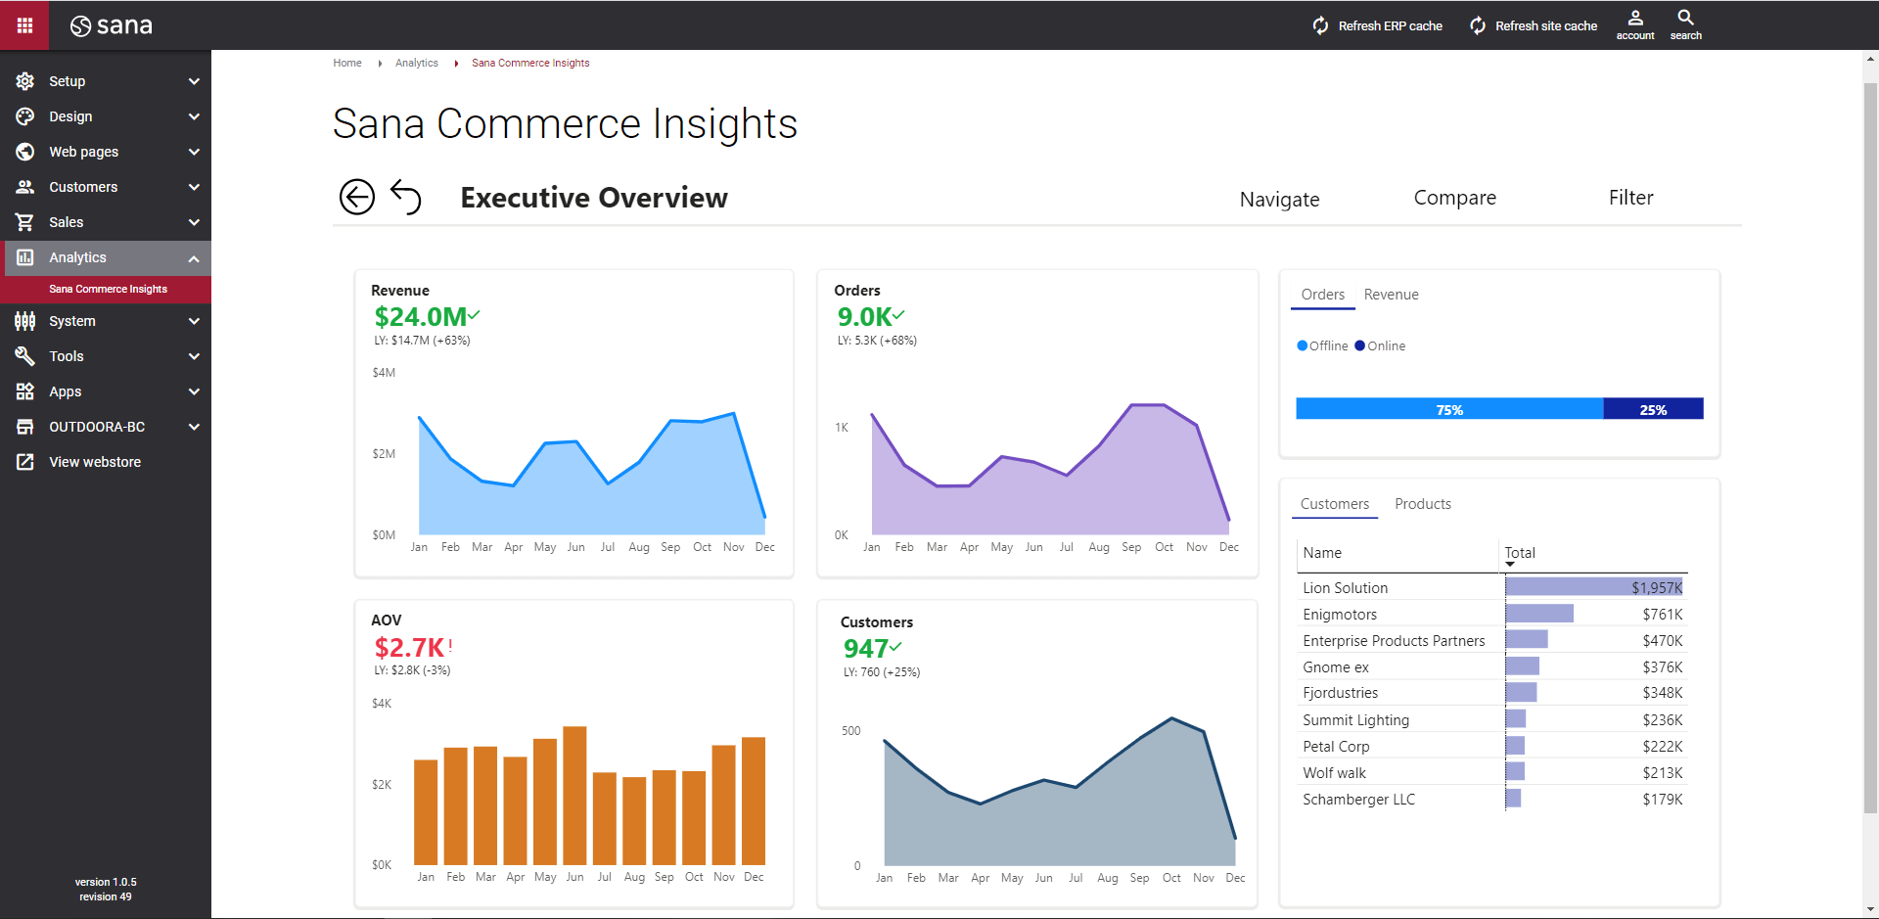Open the Filter menu
Screen dimensions: 1879x919
[x=1630, y=198]
